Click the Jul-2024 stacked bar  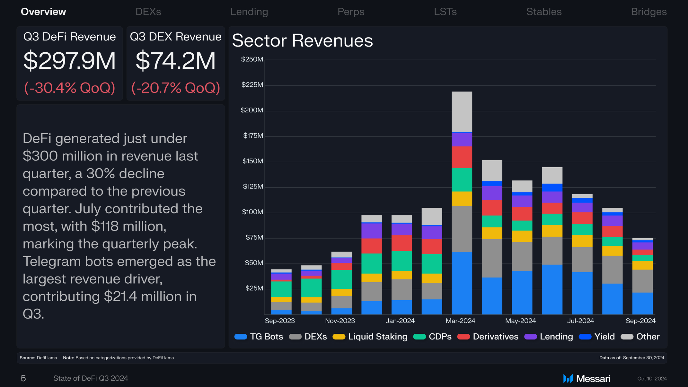pyautogui.click(x=582, y=254)
